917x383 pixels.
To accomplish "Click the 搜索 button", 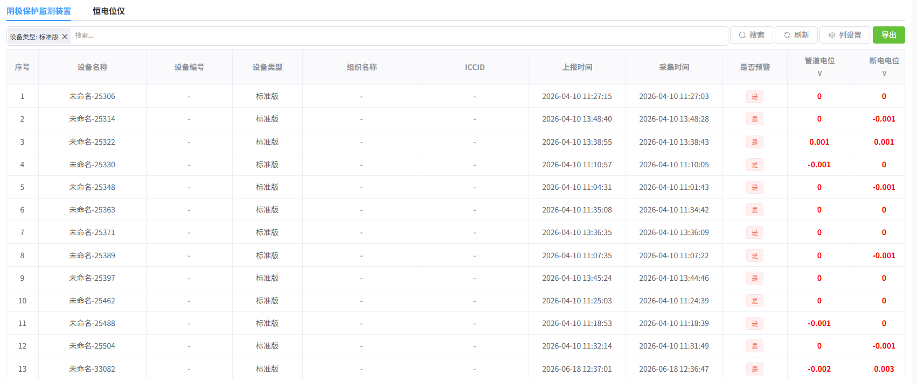I will coord(752,35).
